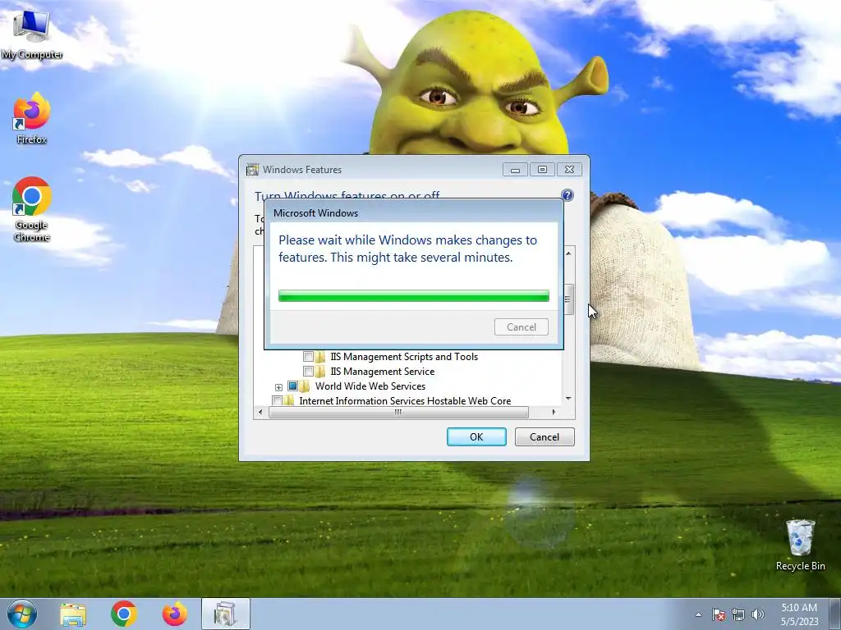Open volume speaker tray icon

point(758,614)
